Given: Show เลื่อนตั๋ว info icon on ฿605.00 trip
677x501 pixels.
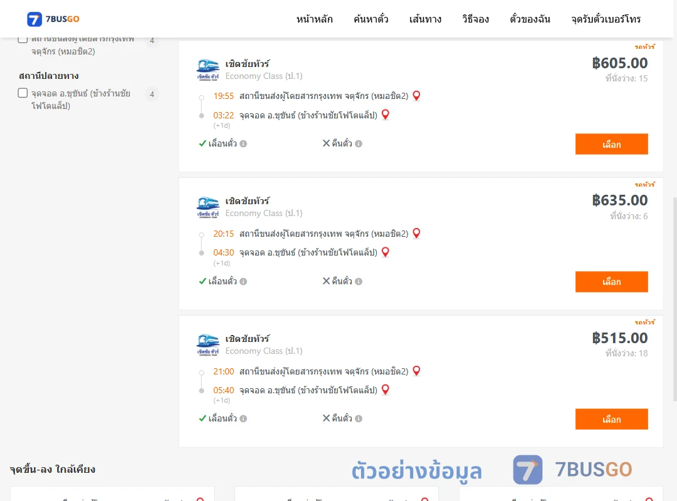Looking at the screenshot, I should click(x=243, y=143).
